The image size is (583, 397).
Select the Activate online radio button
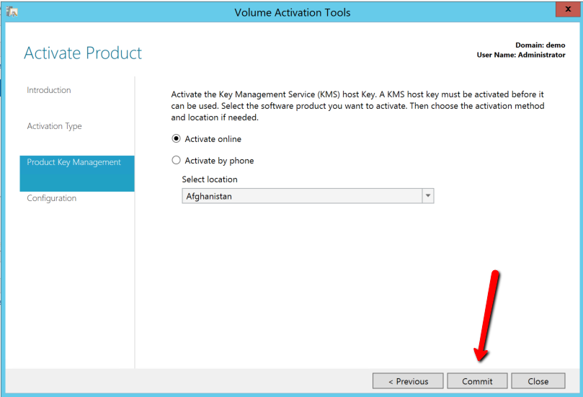click(x=177, y=139)
